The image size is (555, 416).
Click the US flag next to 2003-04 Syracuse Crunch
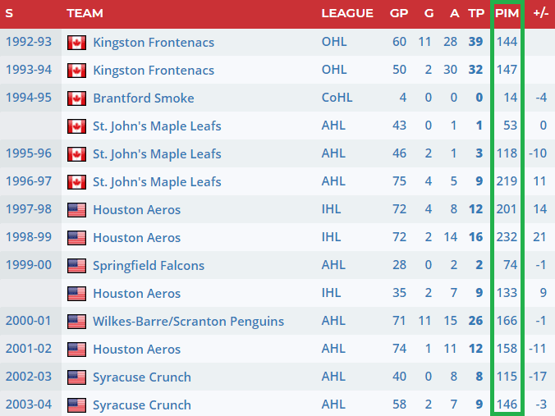coord(76,405)
